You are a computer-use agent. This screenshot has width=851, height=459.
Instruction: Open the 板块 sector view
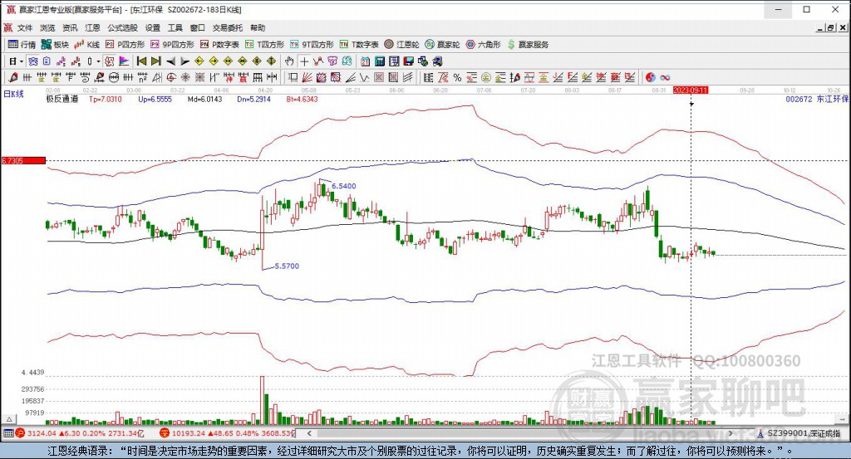[x=55, y=45]
